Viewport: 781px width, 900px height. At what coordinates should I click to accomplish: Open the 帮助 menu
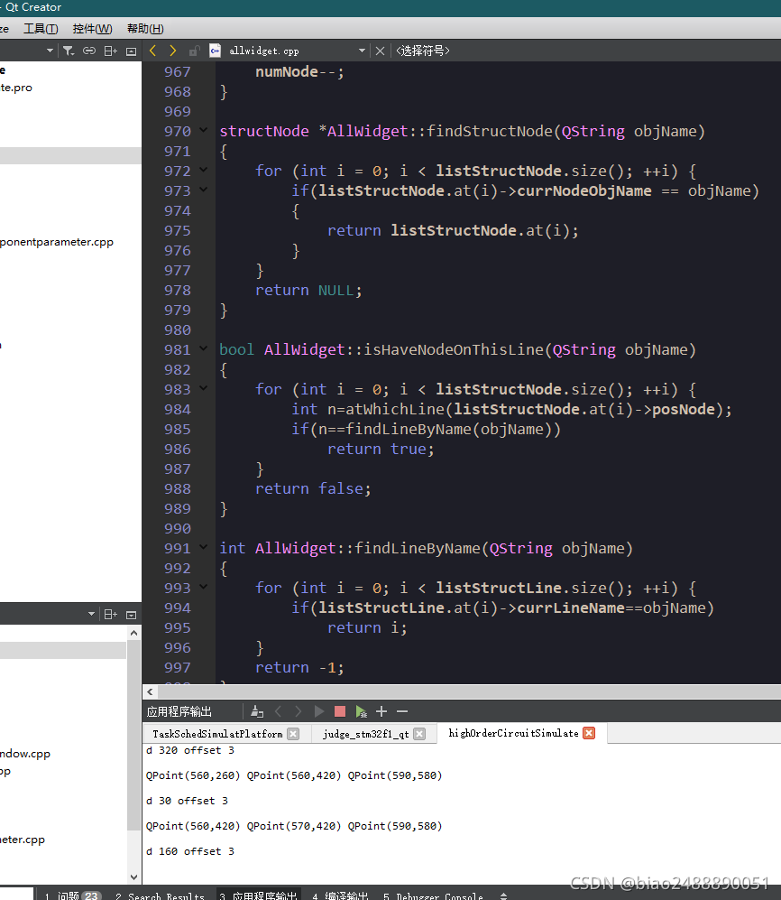click(146, 29)
